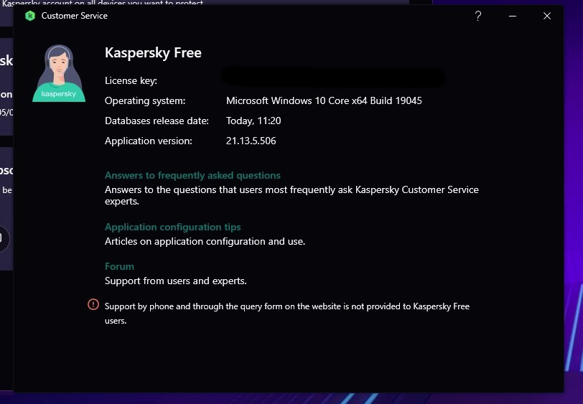Minimize the Customer Service window
This screenshot has width=583, height=404.
coord(513,16)
